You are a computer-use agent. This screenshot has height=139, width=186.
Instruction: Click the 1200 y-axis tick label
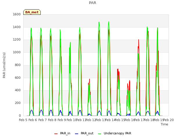pos(17,40)
